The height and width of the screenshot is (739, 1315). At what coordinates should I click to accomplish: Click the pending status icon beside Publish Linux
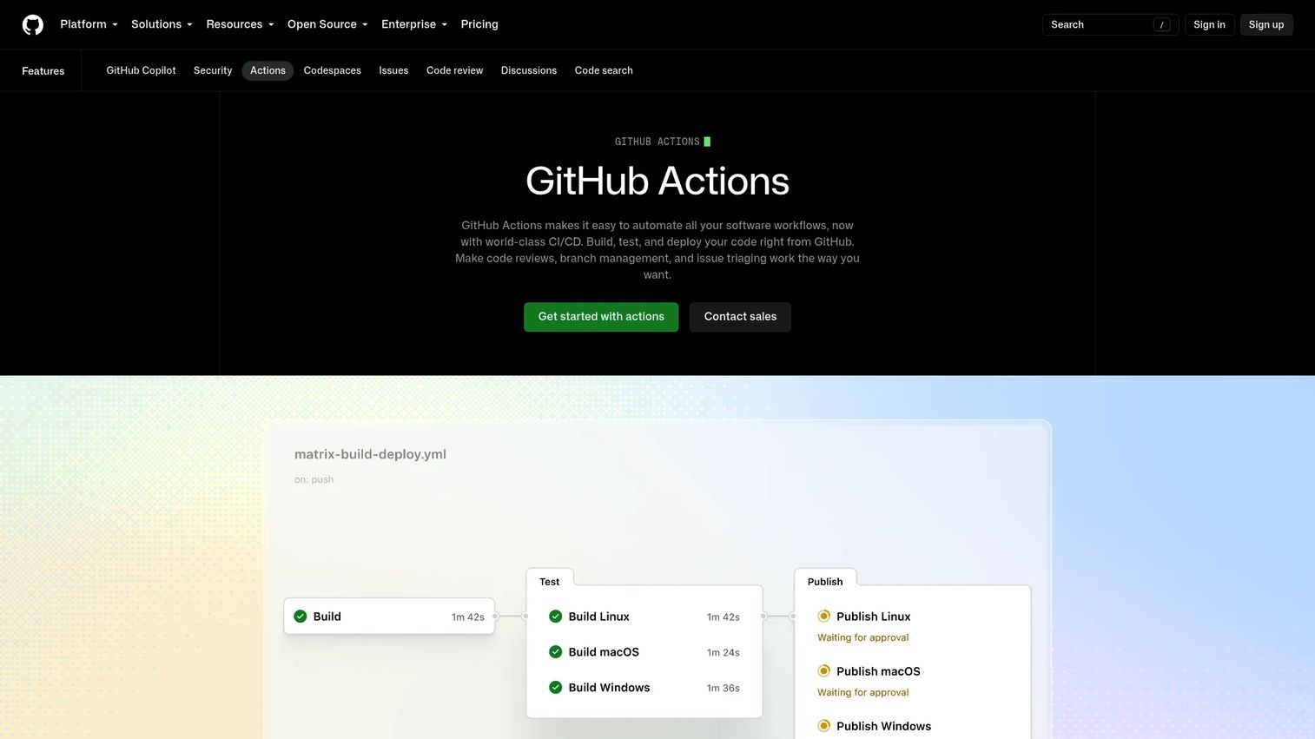click(824, 617)
